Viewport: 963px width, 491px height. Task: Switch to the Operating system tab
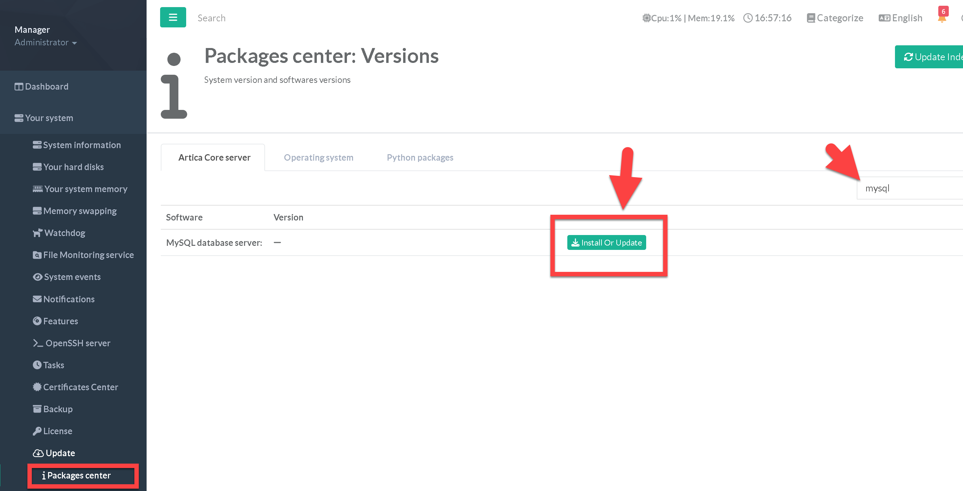318,158
